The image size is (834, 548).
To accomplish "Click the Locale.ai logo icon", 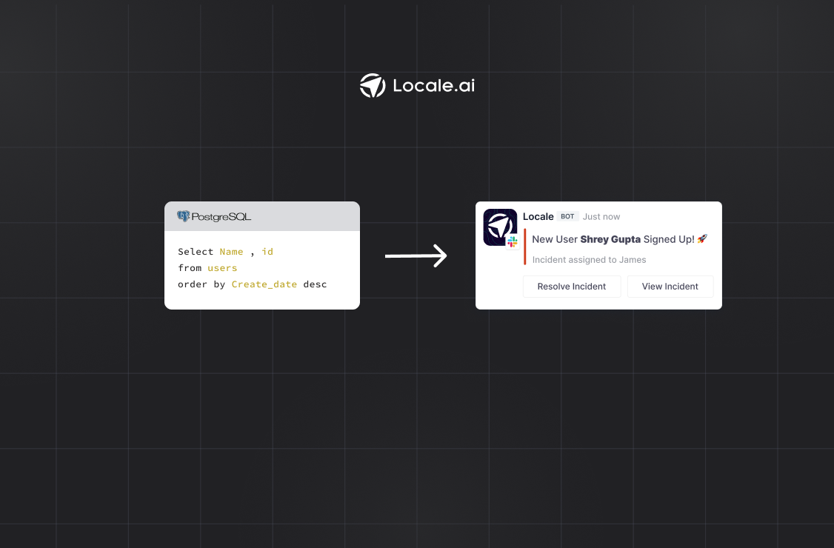I will (x=373, y=86).
